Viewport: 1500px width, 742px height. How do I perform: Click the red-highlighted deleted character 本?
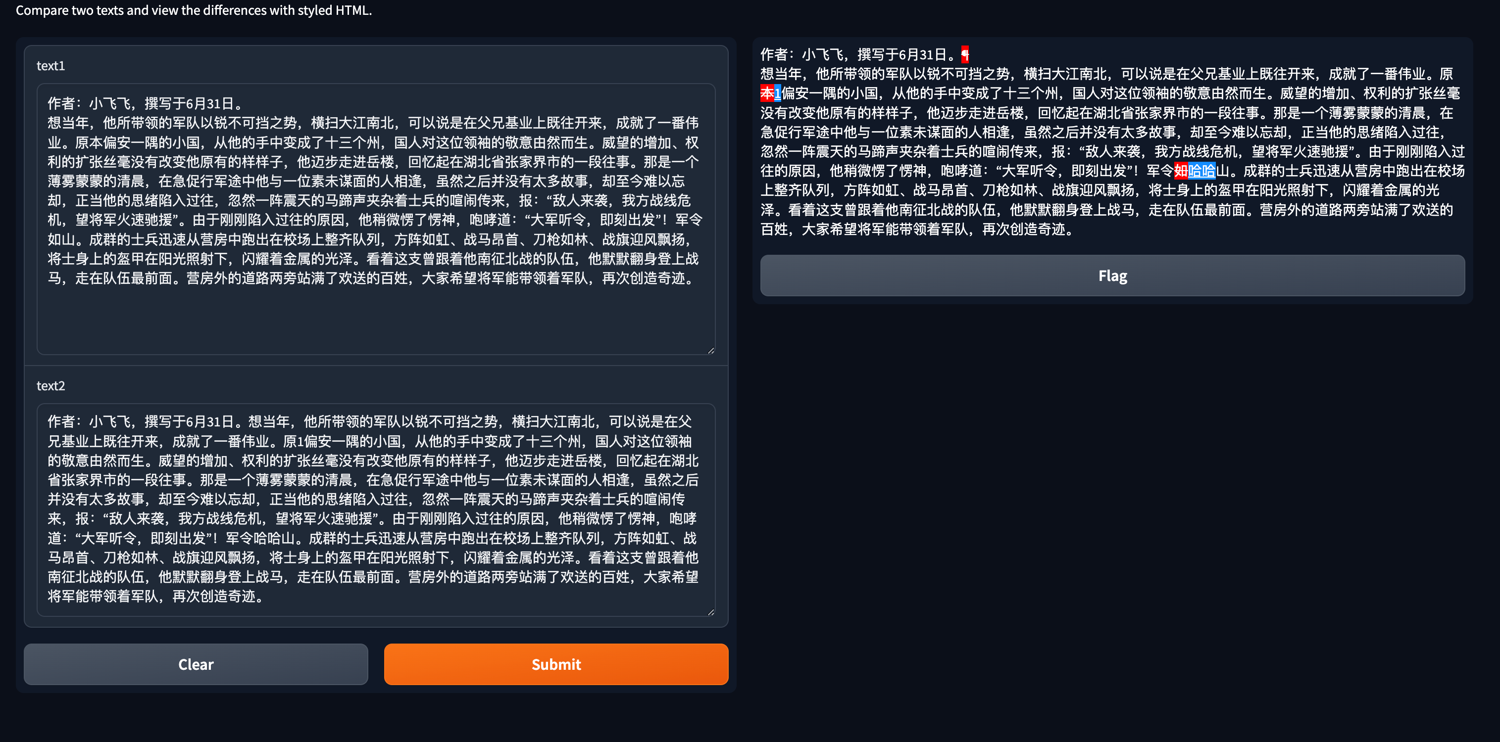[x=767, y=93]
